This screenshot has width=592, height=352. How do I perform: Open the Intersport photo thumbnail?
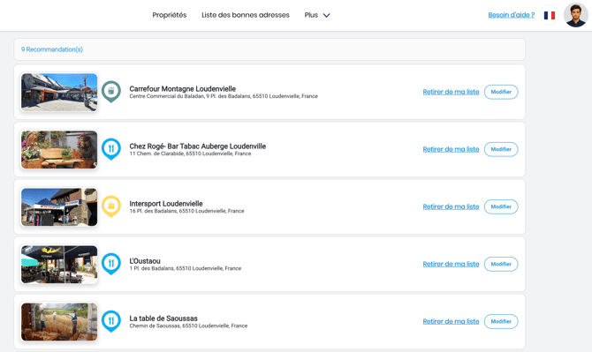pos(59,207)
